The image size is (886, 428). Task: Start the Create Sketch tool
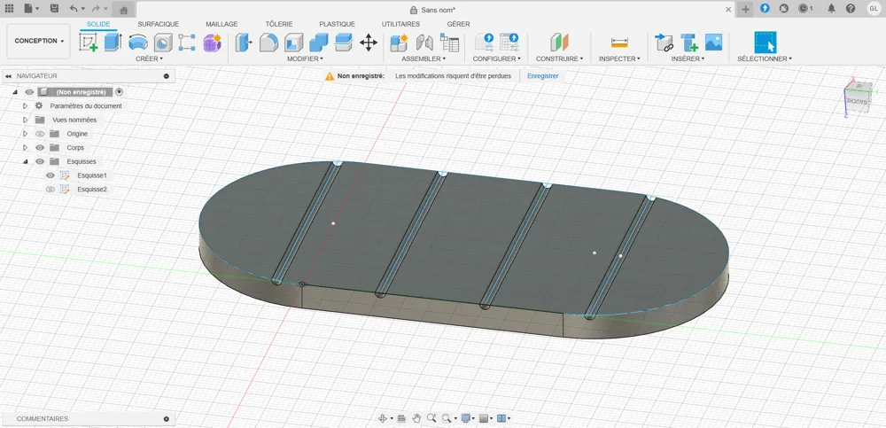coord(88,43)
